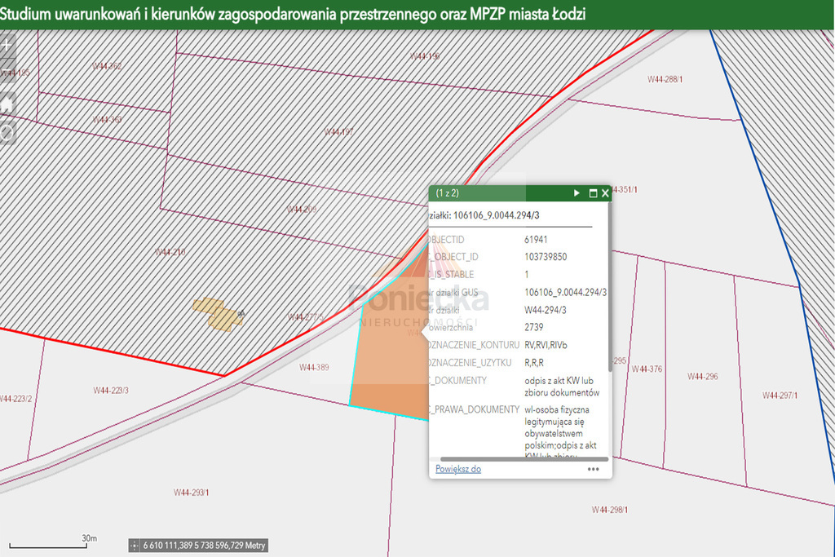Click the home default extent icon
Viewport: 835px width, 557px height.
7,104
